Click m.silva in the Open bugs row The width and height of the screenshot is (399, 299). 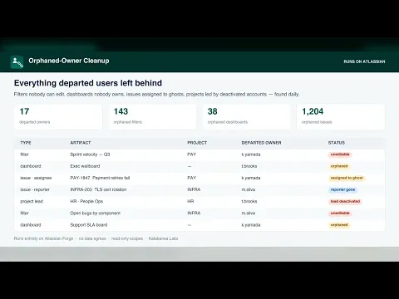(x=249, y=213)
